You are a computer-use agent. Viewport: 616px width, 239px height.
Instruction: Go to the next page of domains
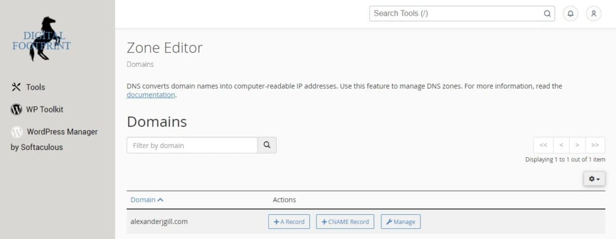tap(577, 145)
